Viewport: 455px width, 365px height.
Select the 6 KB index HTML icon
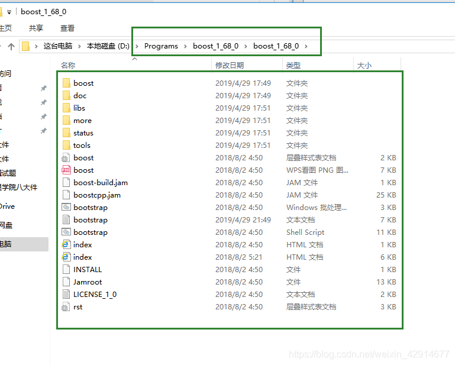tap(66, 257)
